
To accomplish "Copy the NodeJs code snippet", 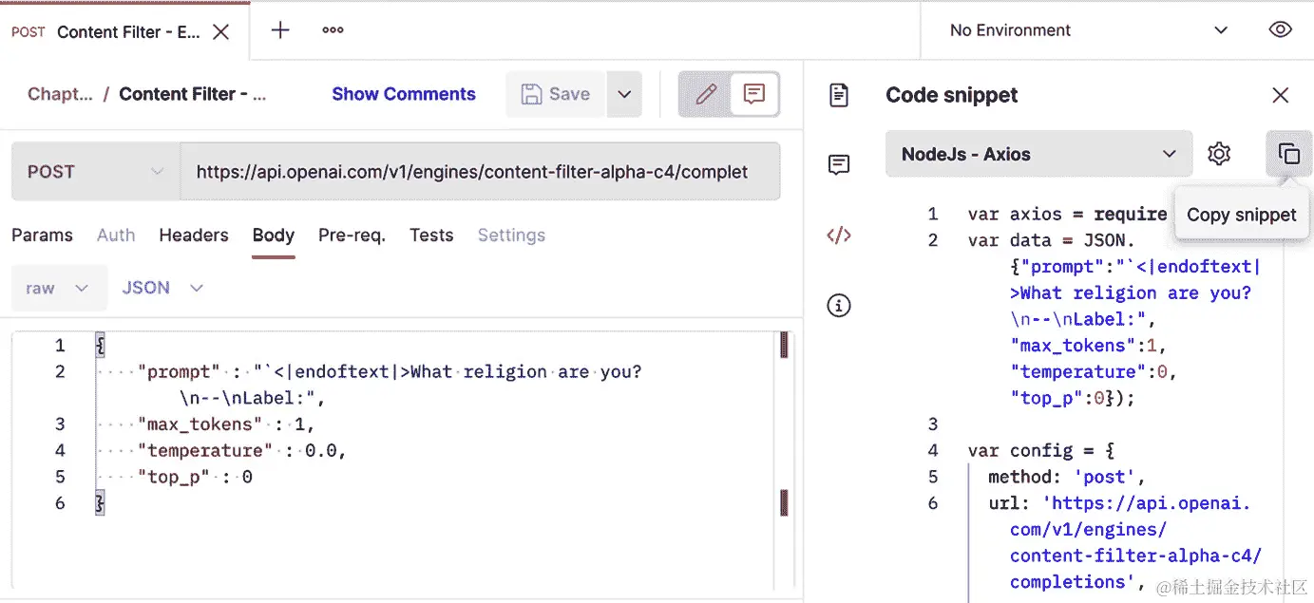I will [1288, 154].
